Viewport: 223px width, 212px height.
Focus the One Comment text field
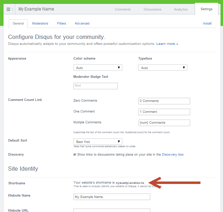click(x=164, y=112)
